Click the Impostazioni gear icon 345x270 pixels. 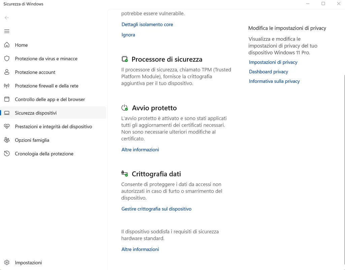[7, 263]
